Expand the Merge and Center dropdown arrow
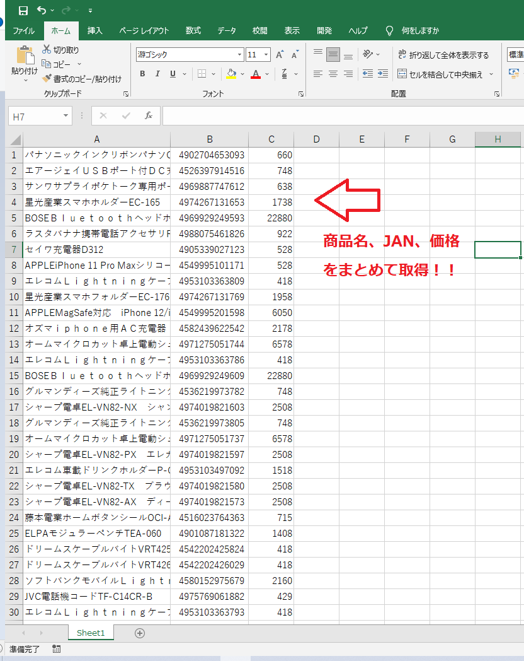Image resolution: width=524 pixels, height=661 pixels. pyautogui.click(x=491, y=74)
